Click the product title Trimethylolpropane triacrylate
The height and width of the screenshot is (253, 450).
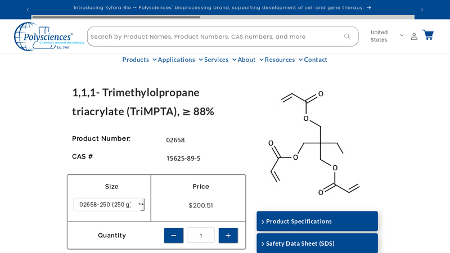click(x=143, y=102)
